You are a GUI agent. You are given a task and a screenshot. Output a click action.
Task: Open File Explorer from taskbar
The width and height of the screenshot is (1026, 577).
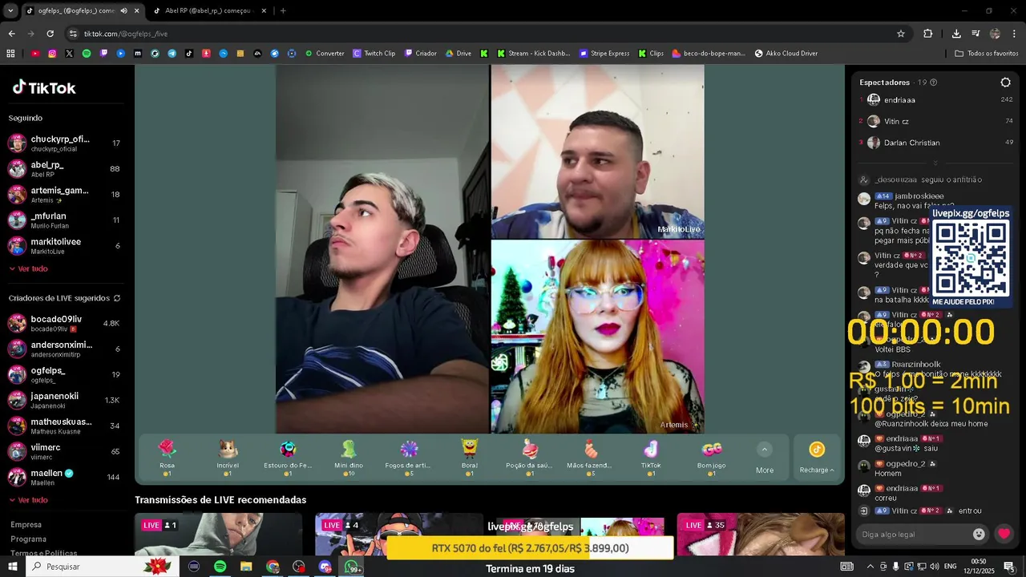[246, 567]
